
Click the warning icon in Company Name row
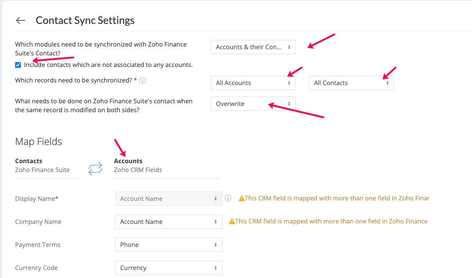point(232,221)
